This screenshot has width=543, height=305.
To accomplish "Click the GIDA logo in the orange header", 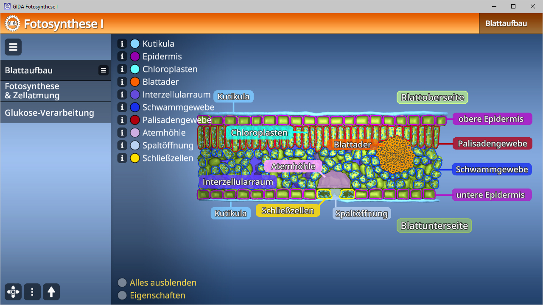I will (x=12, y=23).
